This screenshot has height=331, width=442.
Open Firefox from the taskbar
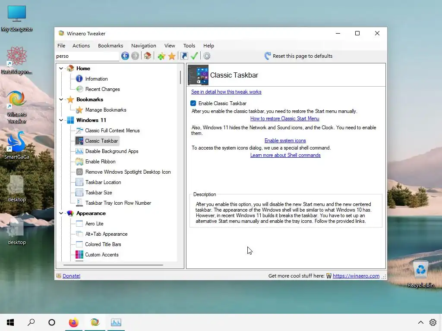tap(73, 322)
